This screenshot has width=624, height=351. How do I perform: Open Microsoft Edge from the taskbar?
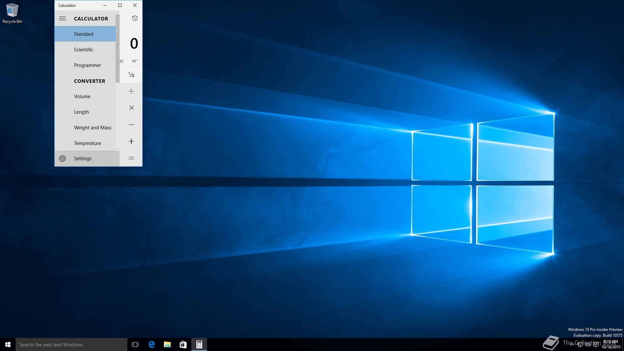pyautogui.click(x=151, y=344)
